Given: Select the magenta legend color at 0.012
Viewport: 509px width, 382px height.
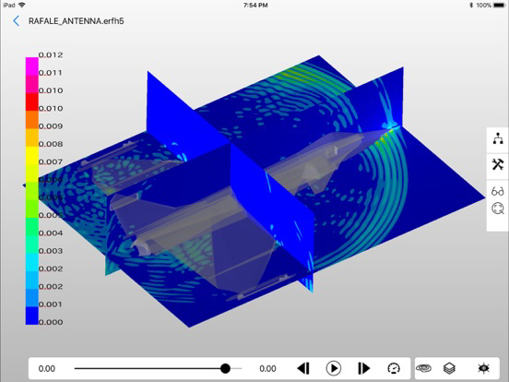Looking at the screenshot, I should point(31,66).
